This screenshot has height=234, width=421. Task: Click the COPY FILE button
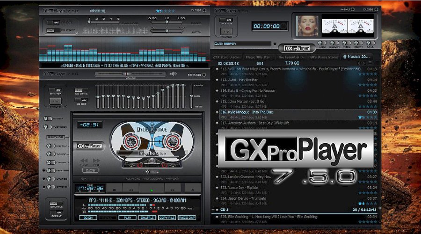click(167, 218)
